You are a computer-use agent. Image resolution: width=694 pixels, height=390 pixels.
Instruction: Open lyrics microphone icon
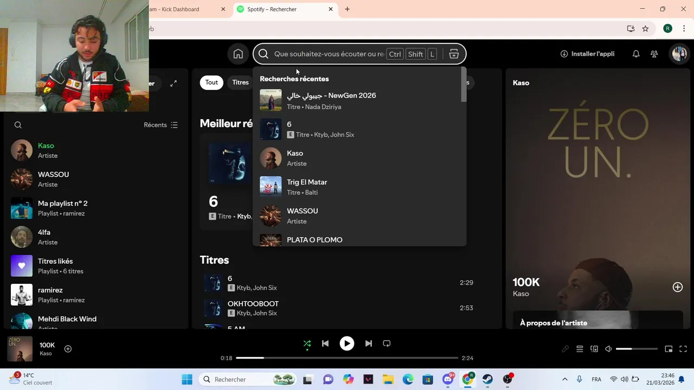(565, 349)
